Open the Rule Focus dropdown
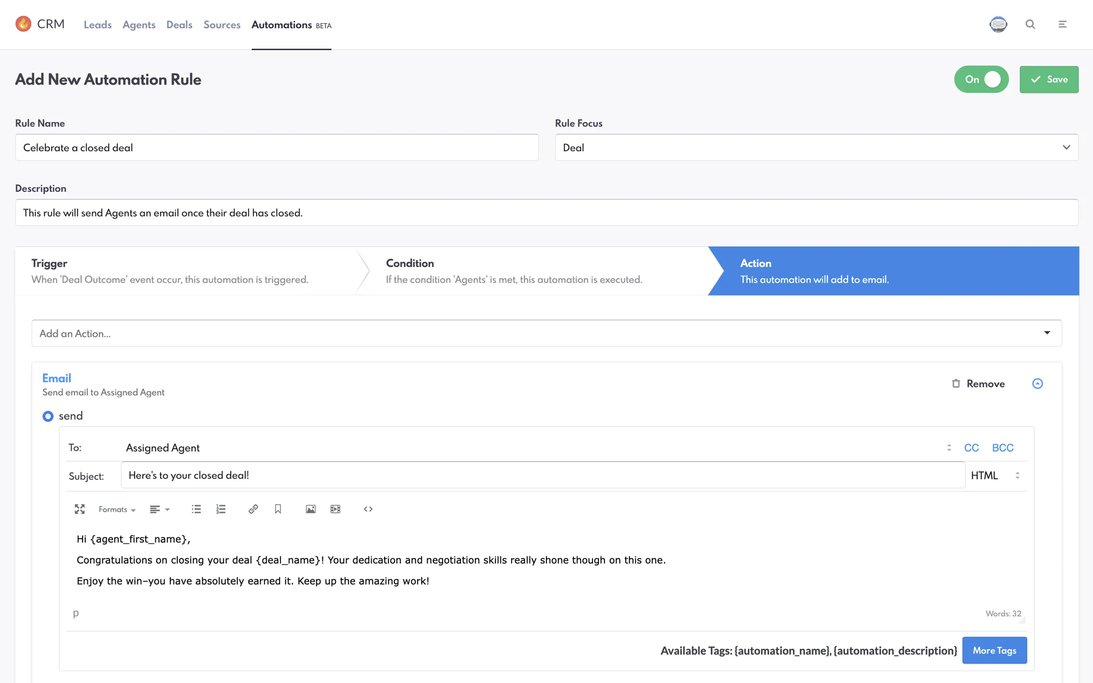The width and height of the screenshot is (1093, 683). pyautogui.click(x=817, y=147)
